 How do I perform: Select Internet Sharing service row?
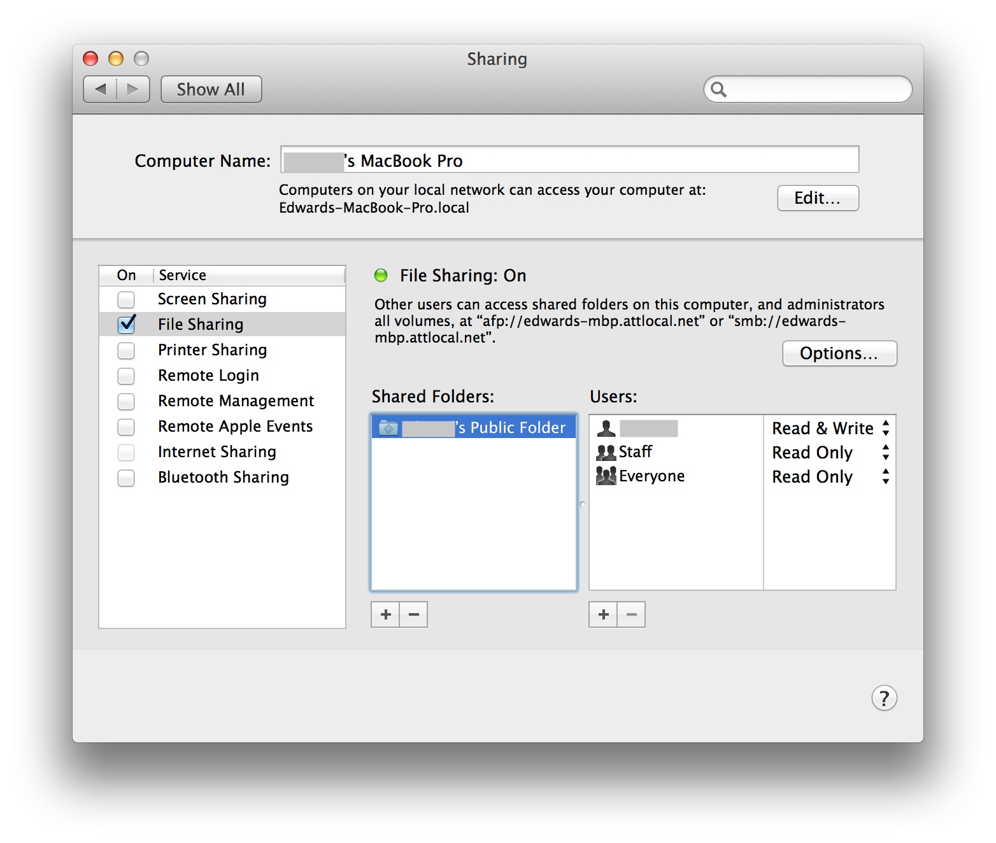point(222,452)
